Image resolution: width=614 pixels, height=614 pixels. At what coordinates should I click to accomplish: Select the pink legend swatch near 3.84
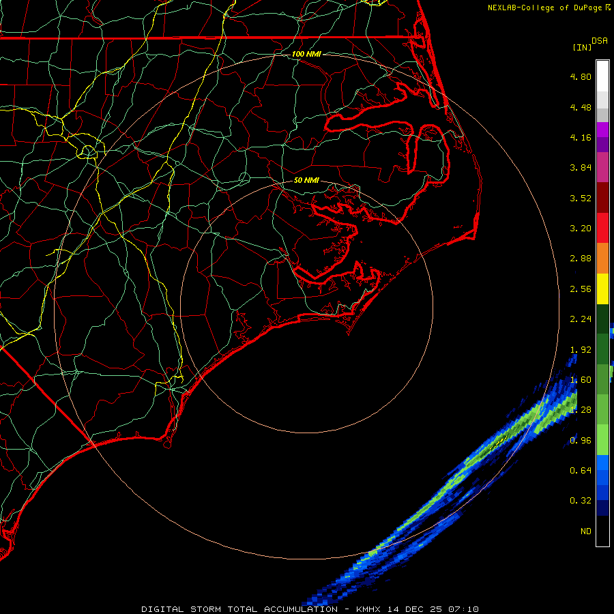(x=602, y=167)
